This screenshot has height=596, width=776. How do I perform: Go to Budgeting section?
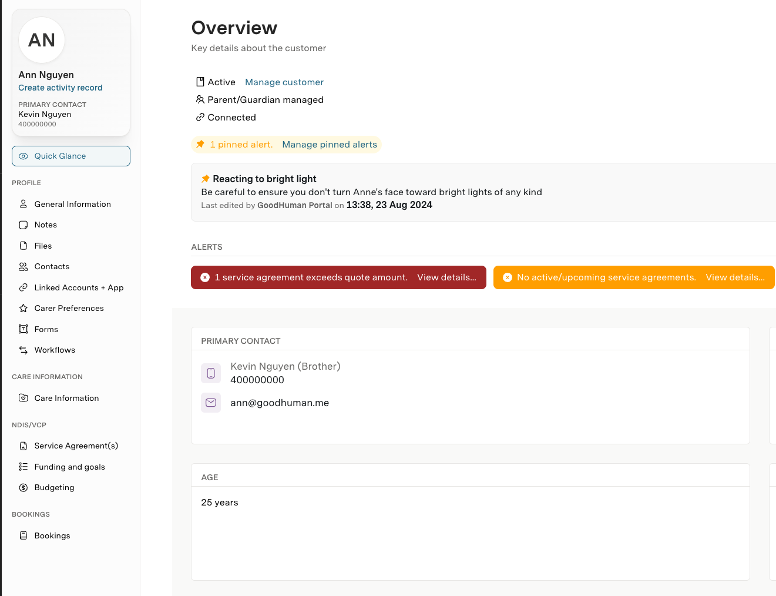click(x=71, y=487)
